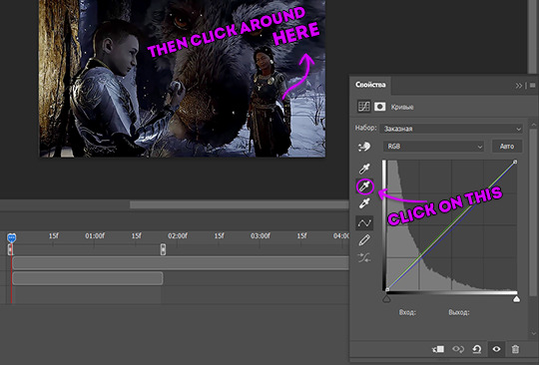Screen dimensions: 539x365
Task: Click the Выход output value label
Action: tap(459, 312)
